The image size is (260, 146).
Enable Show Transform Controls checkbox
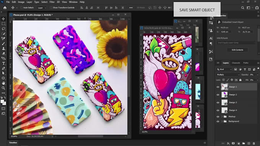51,8
